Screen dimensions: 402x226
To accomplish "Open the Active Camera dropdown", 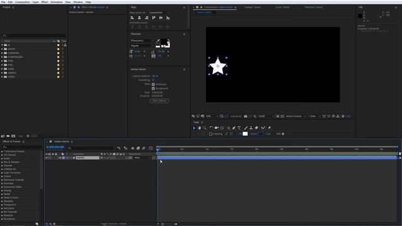I will pyautogui.click(x=296, y=116).
